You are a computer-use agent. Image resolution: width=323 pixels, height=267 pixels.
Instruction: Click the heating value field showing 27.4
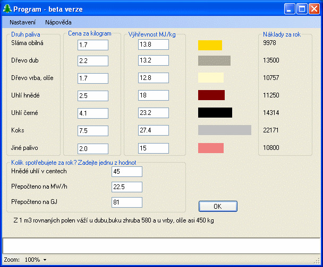click(154, 130)
